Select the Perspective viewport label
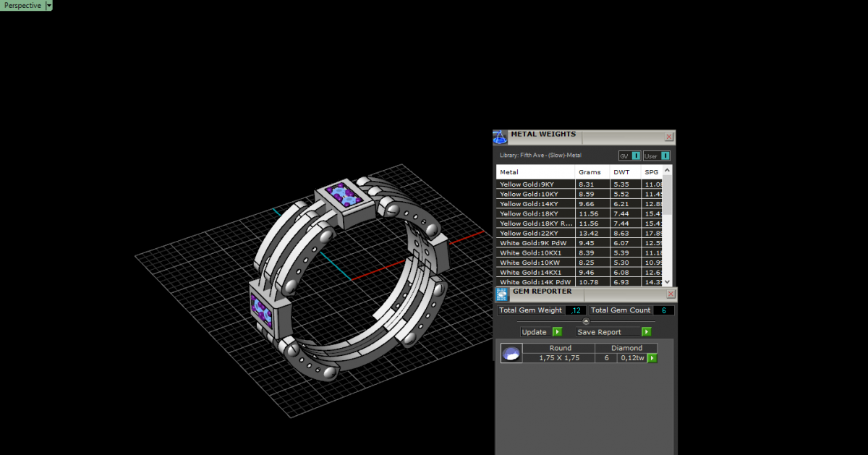 click(22, 5)
